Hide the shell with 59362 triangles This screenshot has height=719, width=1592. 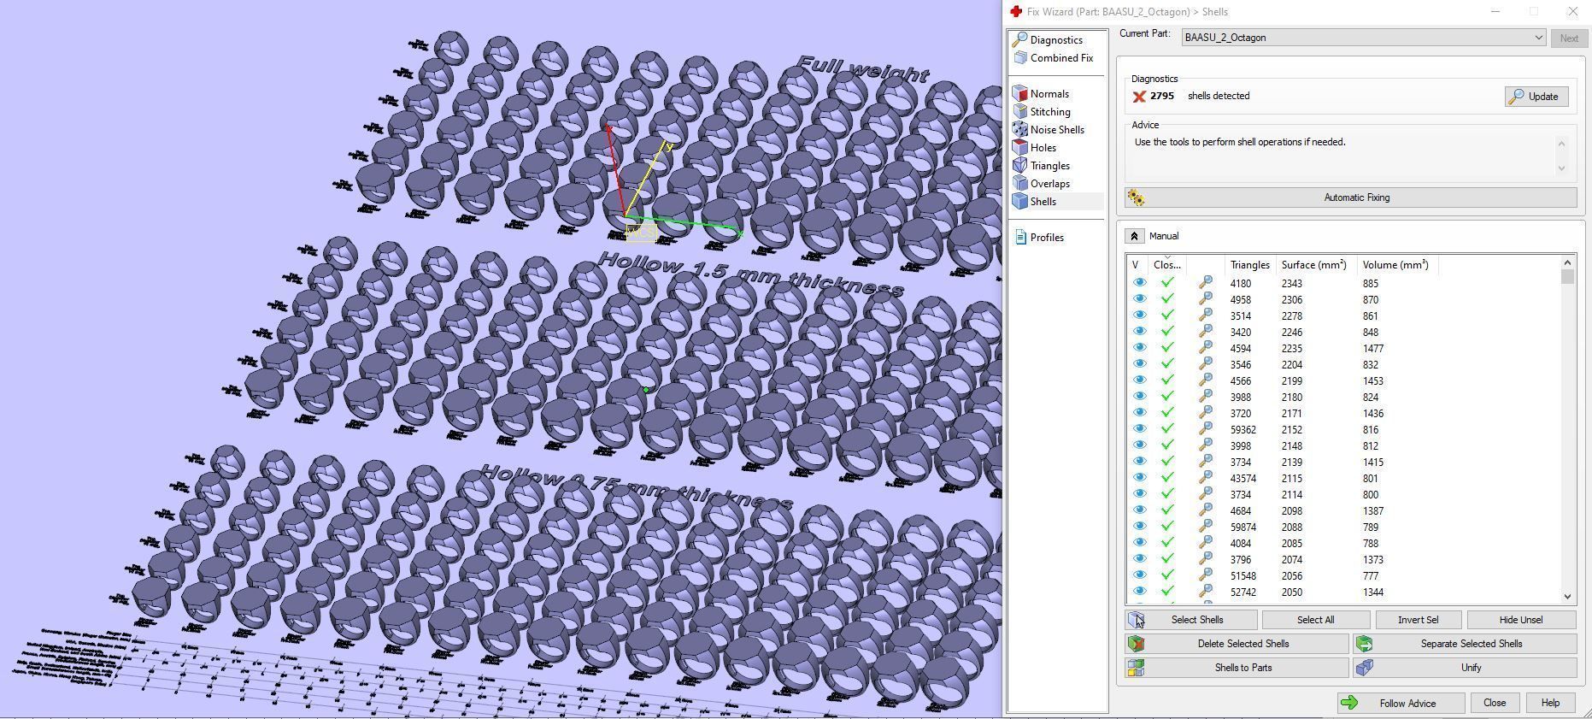point(1139,429)
